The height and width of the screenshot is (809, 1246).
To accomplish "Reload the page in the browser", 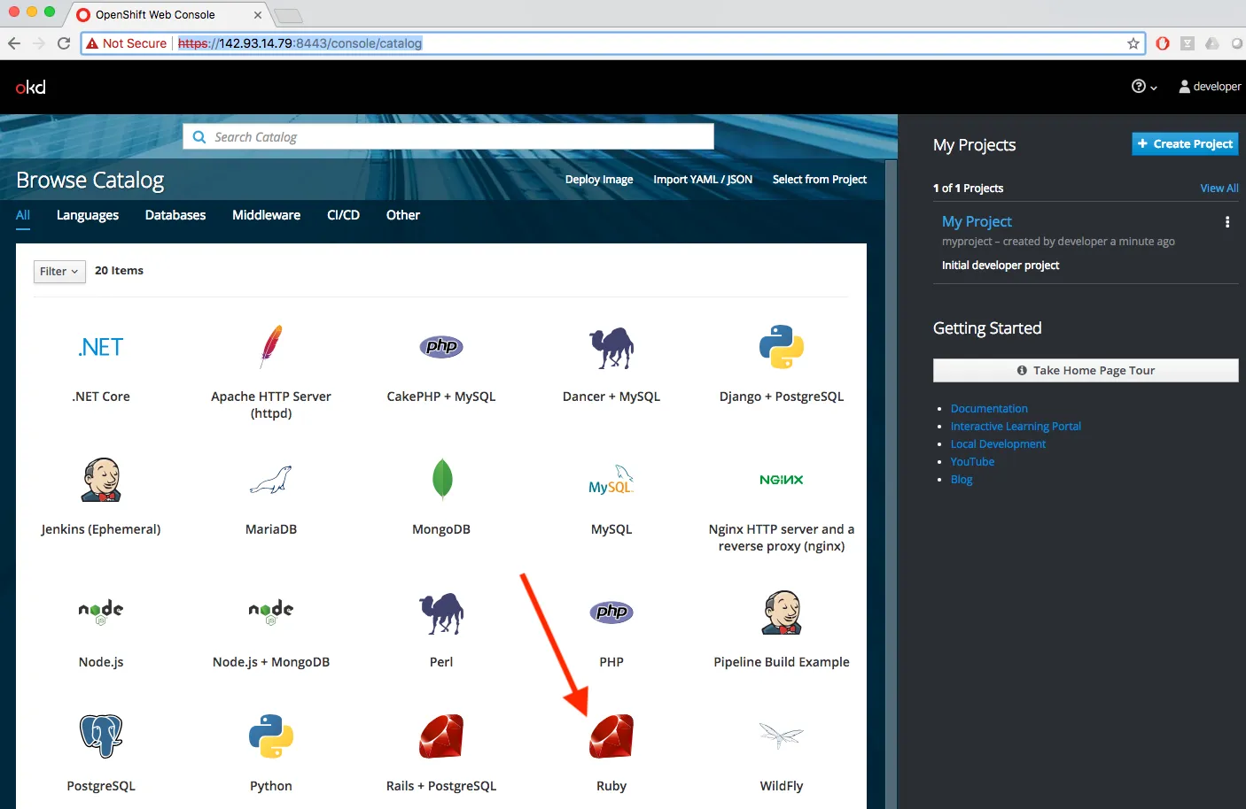I will (64, 43).
